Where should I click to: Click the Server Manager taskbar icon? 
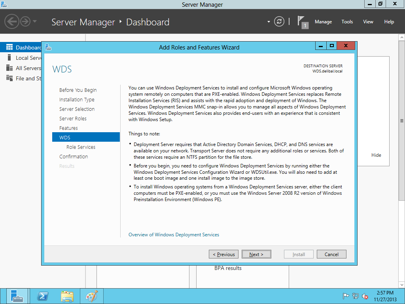(17, 296)
